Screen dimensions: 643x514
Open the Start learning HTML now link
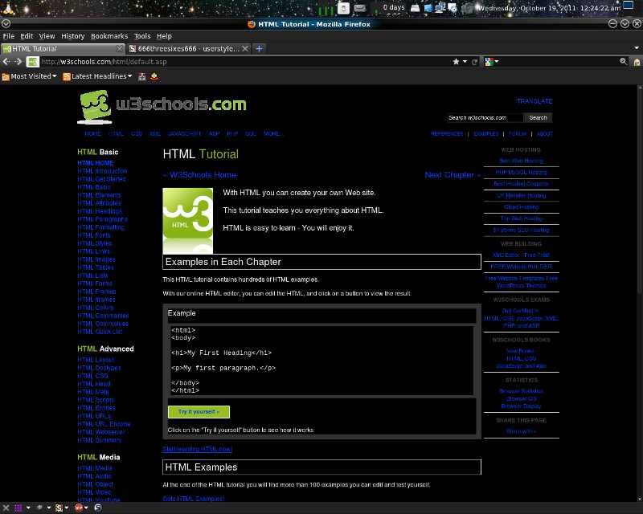(x=197, y=449)
